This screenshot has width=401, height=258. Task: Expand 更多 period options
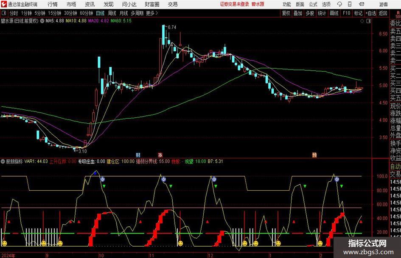pos(152,13)
